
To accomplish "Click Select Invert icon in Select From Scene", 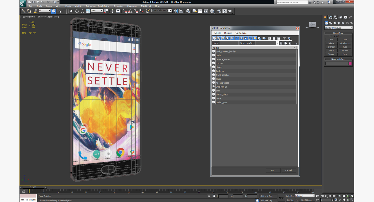I will [x=278, y=38].
